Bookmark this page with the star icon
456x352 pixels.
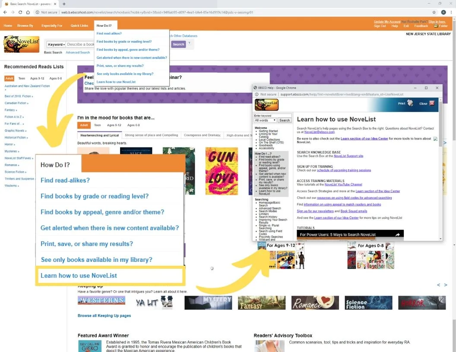coord(434,12)
